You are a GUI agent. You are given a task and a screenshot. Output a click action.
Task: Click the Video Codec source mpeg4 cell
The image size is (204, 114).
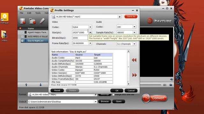(x=84, y=70)
